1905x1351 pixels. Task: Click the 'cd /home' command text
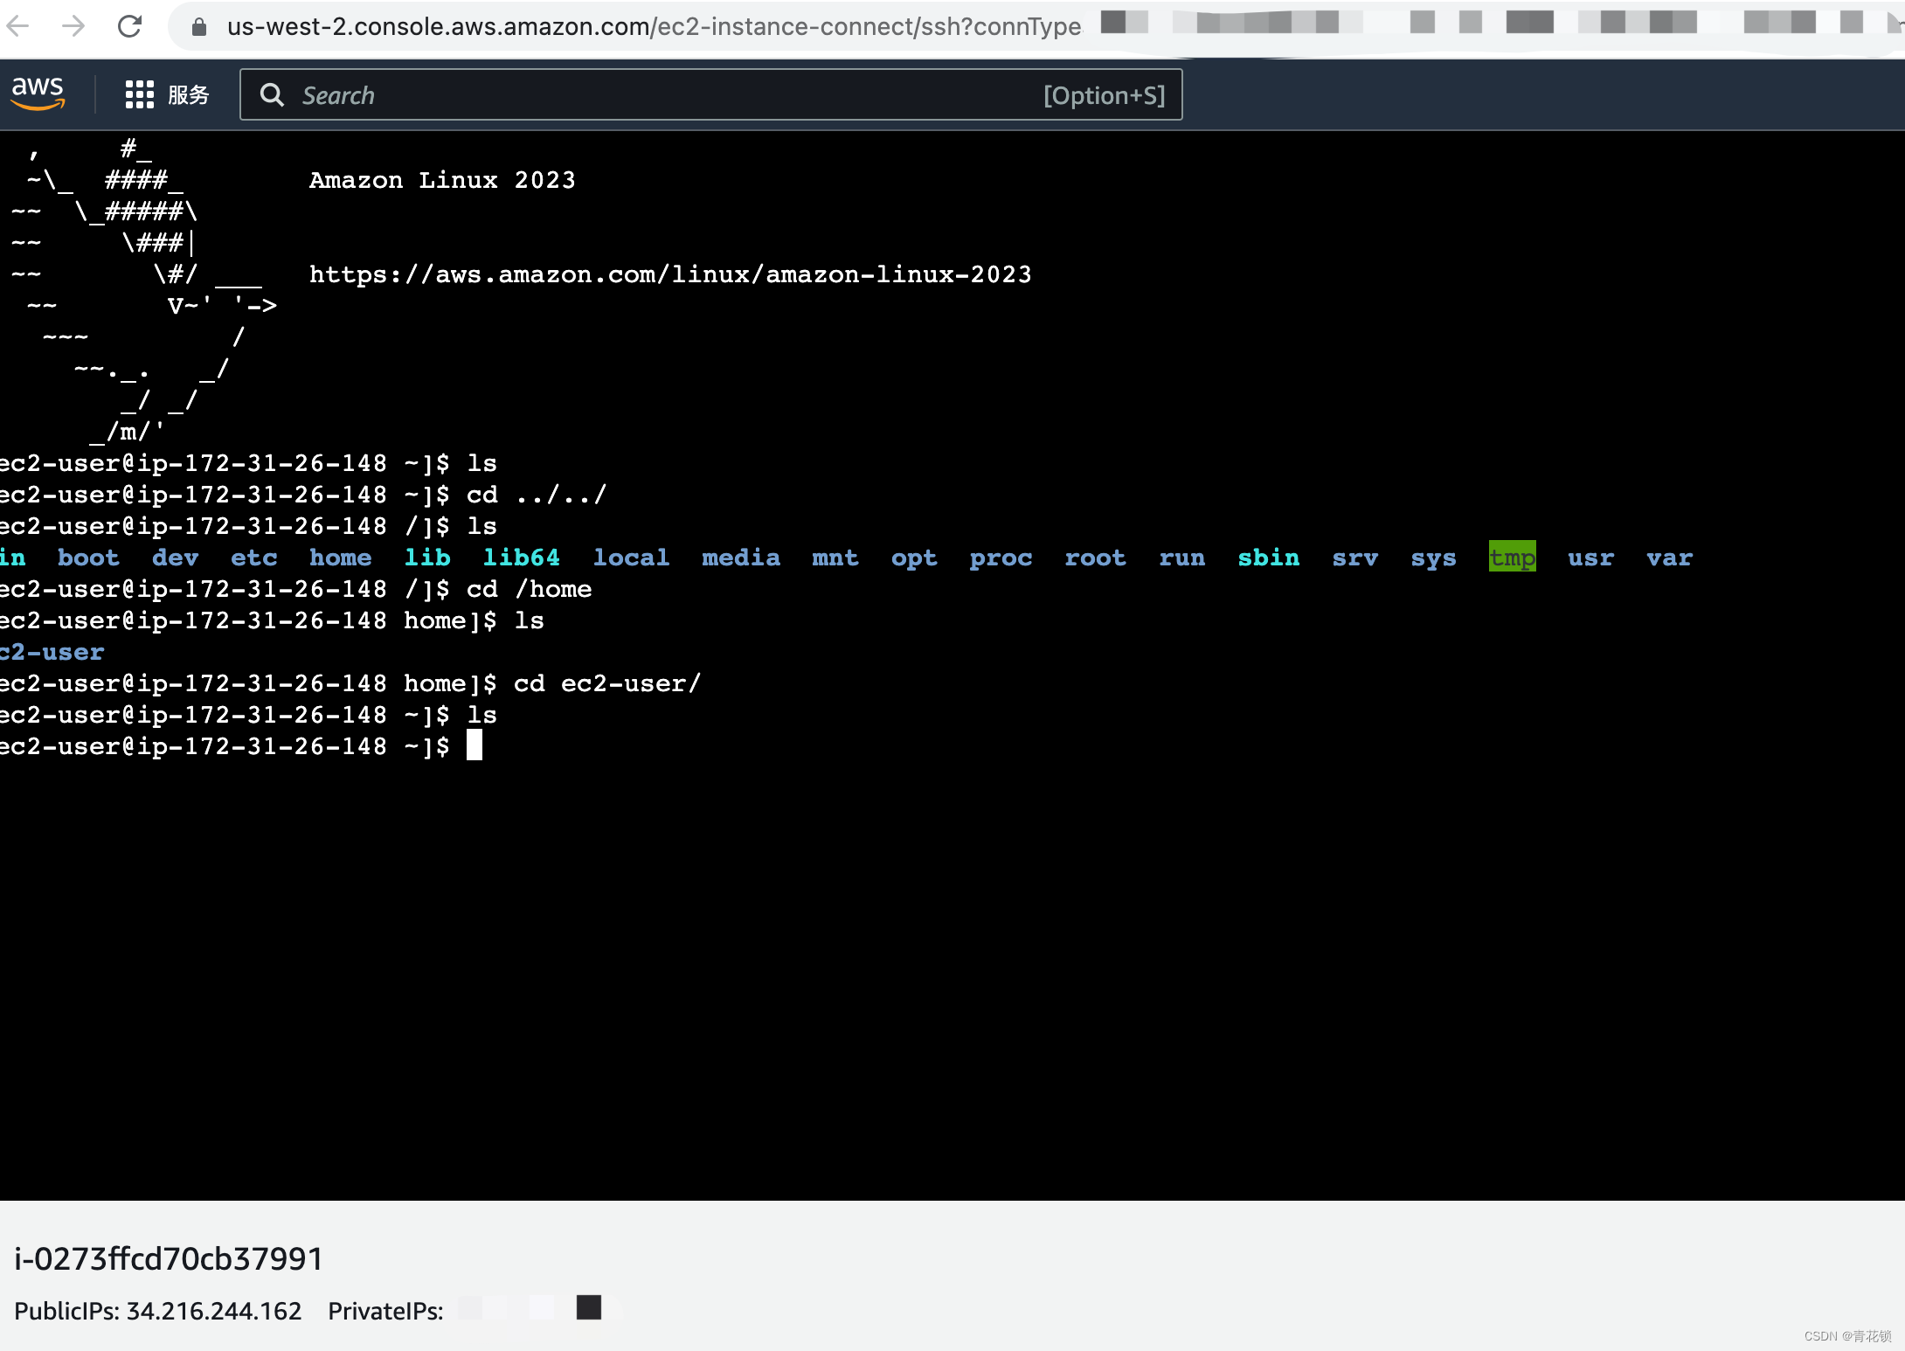click(529, 589)
